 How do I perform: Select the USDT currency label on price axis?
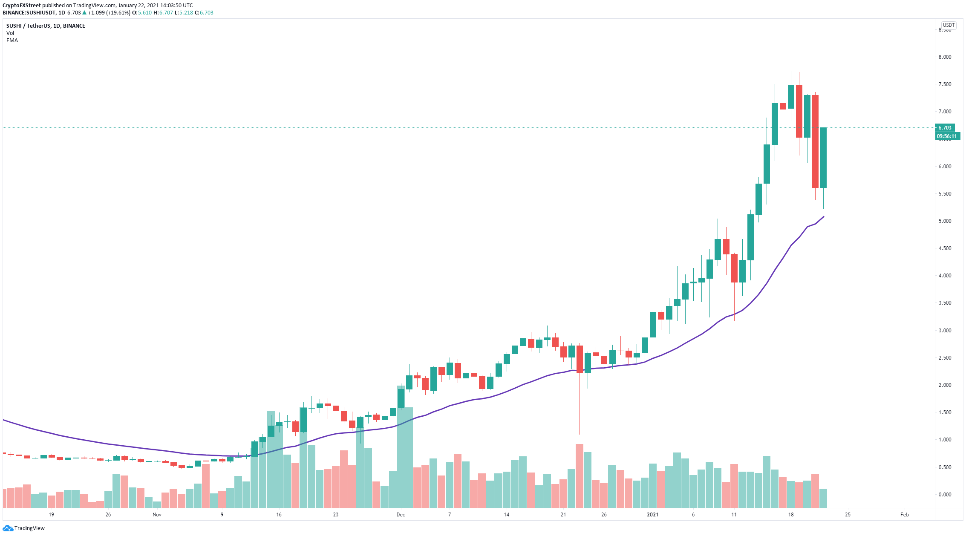point(949,25)
